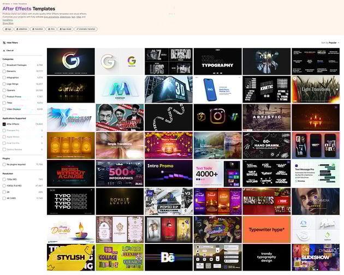Open the golden envato logo thumbnail
Screen dimensions: 344x275
(x=71, y=89)
